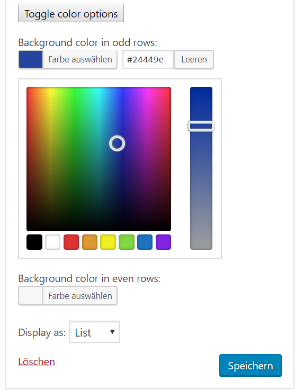
Task: Click the empty even rows color preview swatch
Action: point(31,296)
